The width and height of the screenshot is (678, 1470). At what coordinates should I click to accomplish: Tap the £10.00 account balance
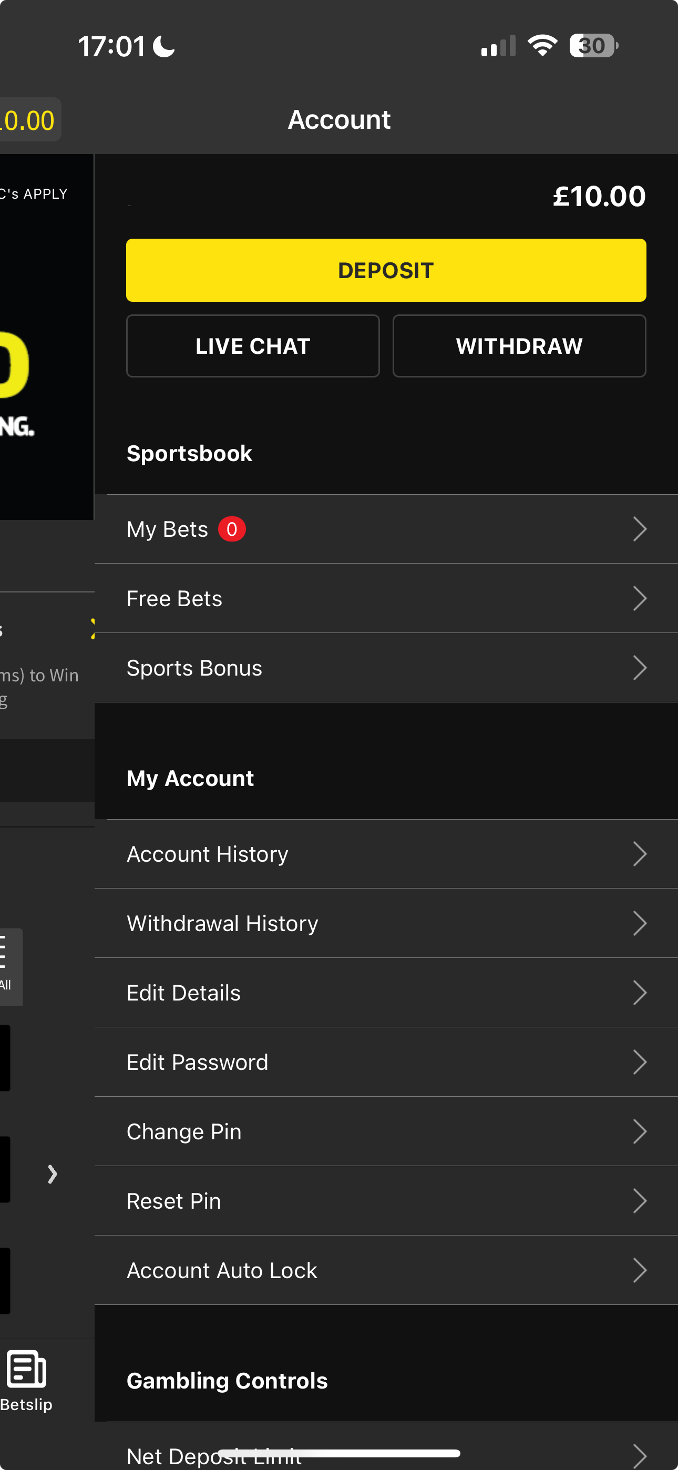[599, 196]
